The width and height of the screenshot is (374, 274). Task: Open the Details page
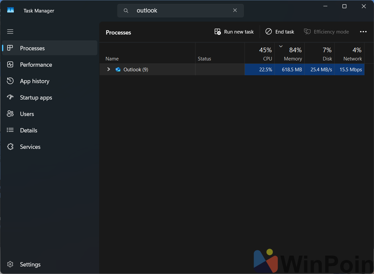pyautogui.click(x=50, y=130)
